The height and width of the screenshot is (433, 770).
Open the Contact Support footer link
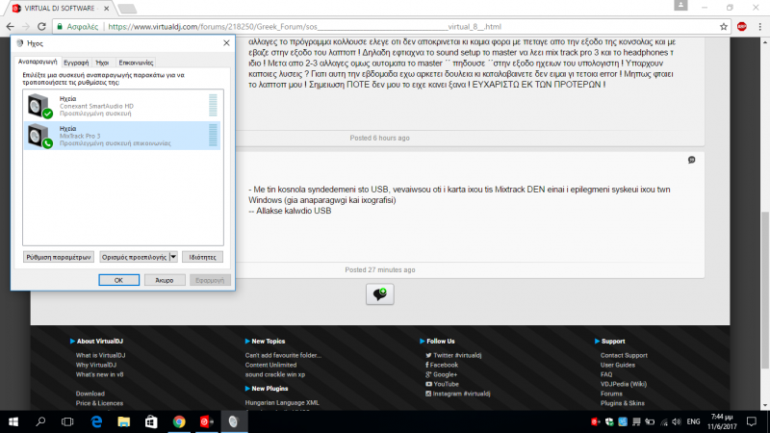pos(623,356)
